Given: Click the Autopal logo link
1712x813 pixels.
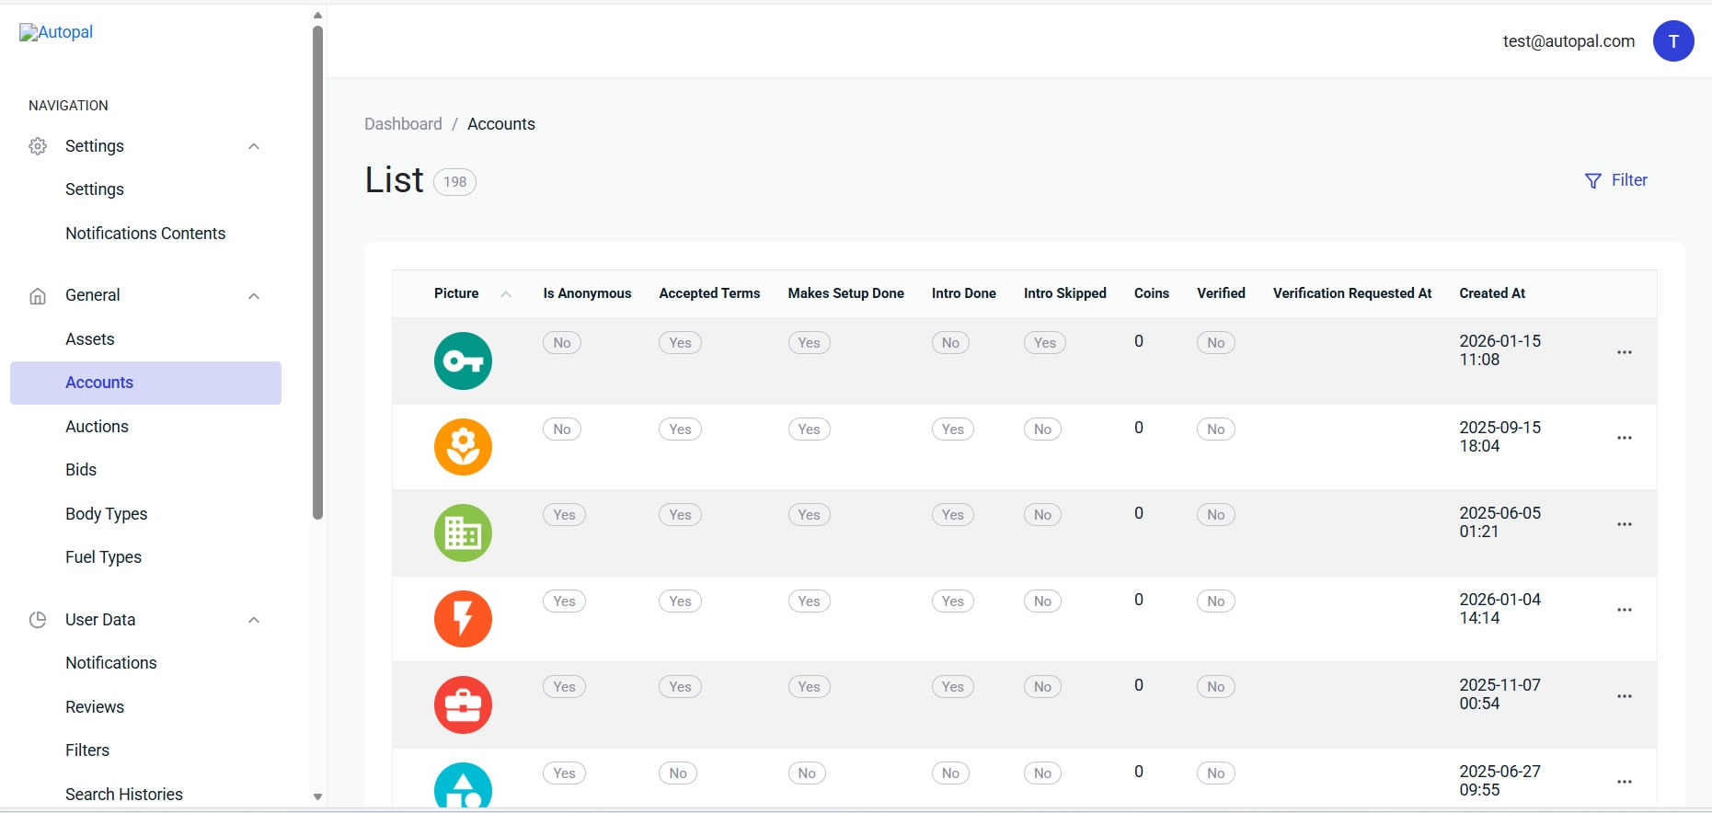Looking at the screenshot, I should pos(56,32).
